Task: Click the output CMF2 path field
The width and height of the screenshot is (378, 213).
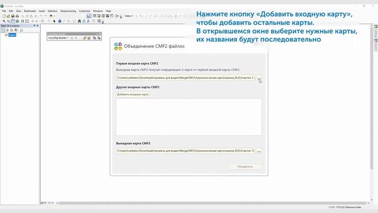Action: [185, 151]
